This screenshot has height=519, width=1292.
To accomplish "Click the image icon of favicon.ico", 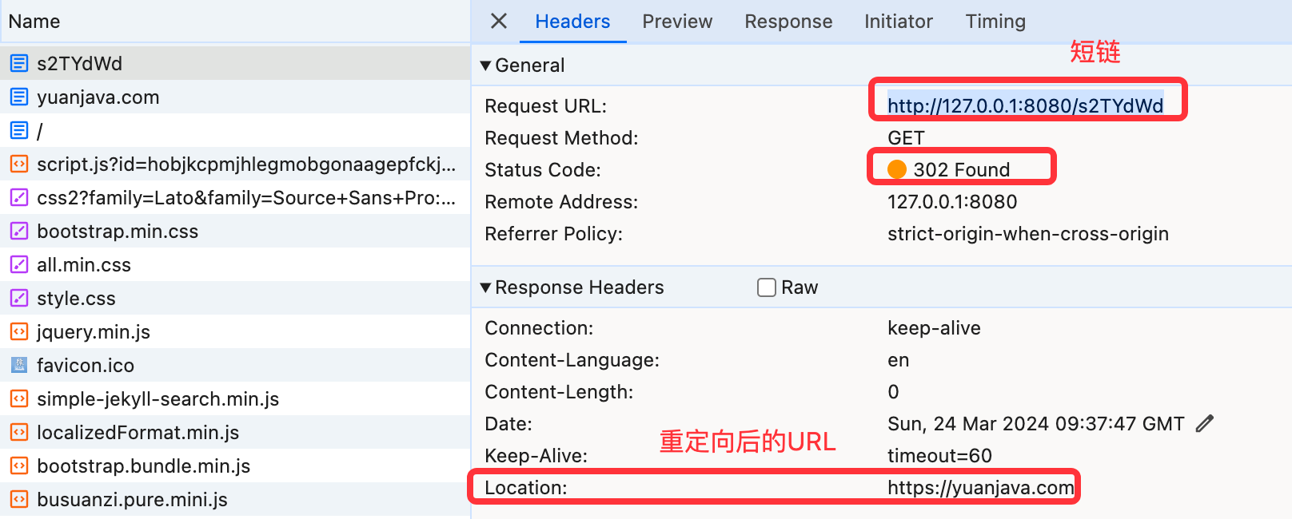I will coord(19,365).
